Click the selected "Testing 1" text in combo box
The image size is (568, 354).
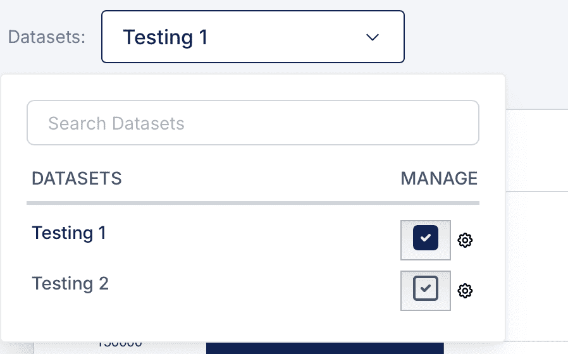[x=165, y=37]
